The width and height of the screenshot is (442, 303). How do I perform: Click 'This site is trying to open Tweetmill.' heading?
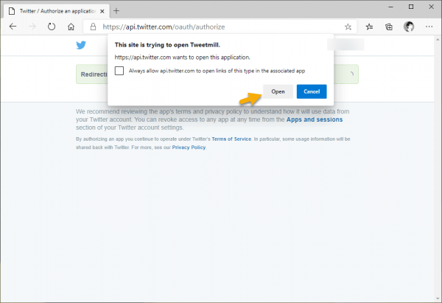pos(167,45)
